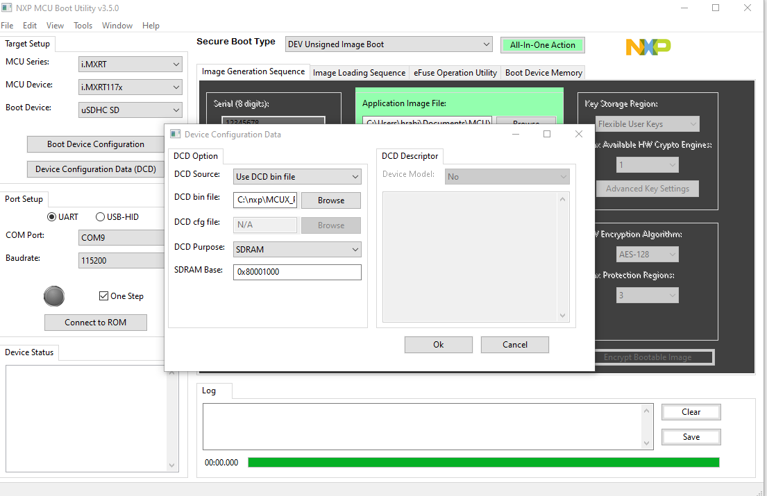Image resolution: width=767 pixels, height=496 pixels.
Task: Click the NXP logo
Action: (x=647, y=46)
